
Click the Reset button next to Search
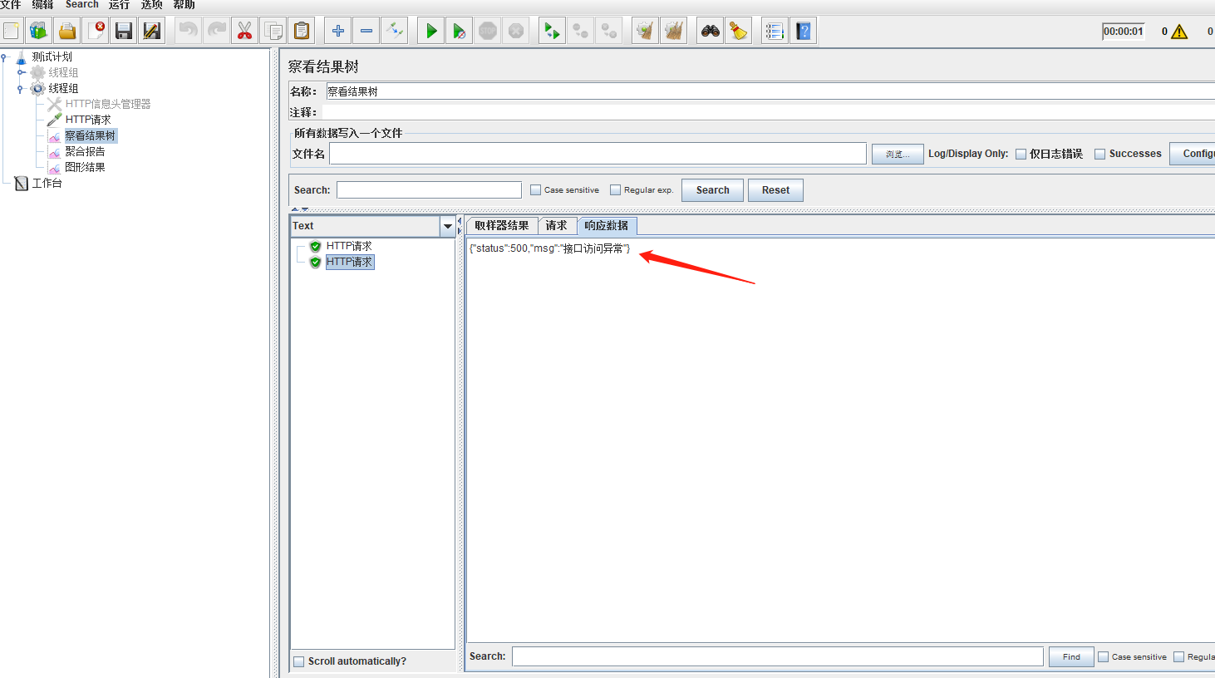[775, 189]
